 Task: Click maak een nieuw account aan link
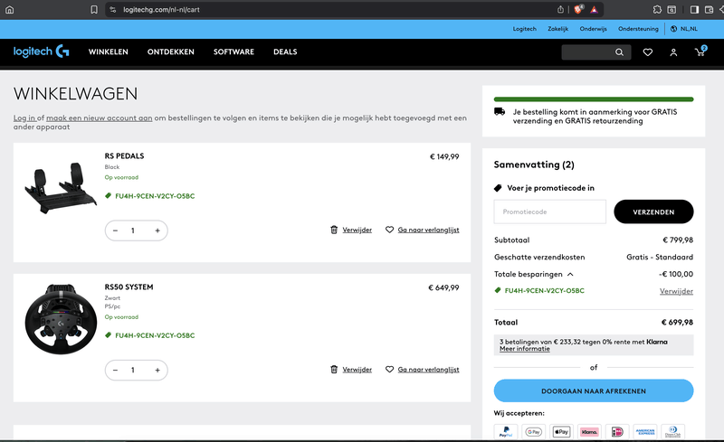click(100, 118)
